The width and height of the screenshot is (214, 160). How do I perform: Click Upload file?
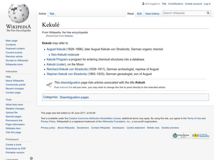click(x=12, y=113)
